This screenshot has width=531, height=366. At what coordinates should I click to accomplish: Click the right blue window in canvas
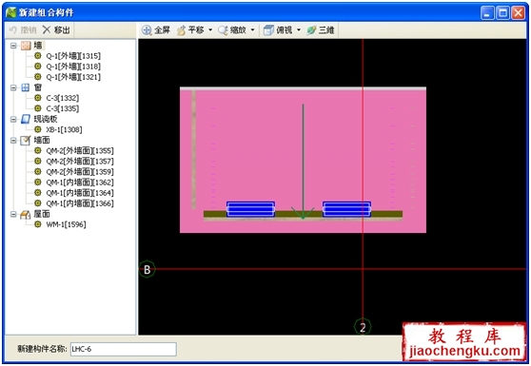[346, 209]
